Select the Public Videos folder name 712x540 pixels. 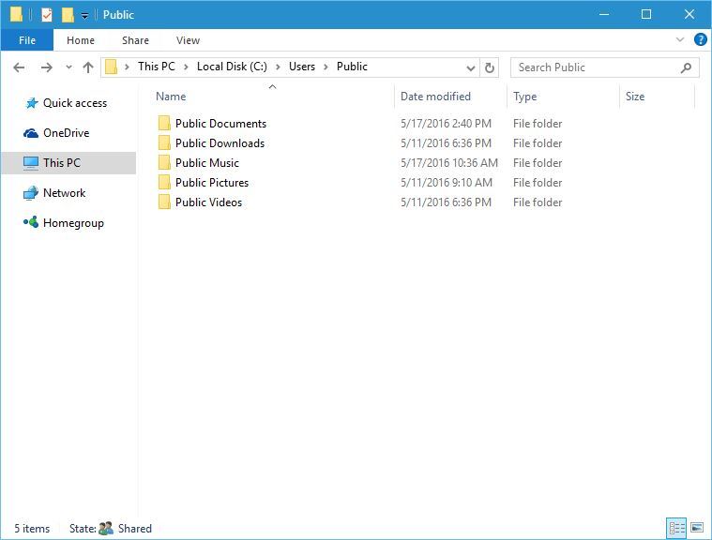209,202
